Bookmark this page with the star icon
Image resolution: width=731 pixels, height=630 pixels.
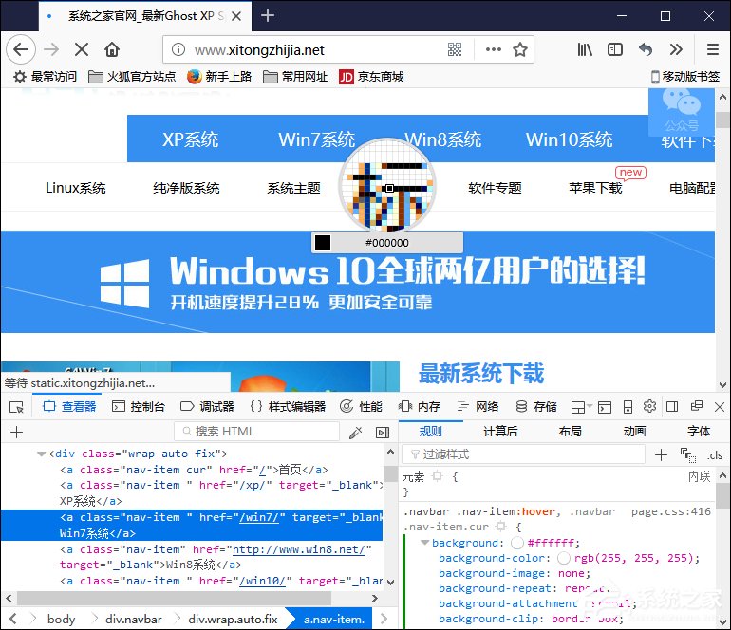point(520,50)
